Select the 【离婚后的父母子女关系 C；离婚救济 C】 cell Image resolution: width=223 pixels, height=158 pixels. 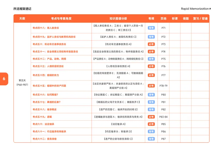[x=118, y=102]
